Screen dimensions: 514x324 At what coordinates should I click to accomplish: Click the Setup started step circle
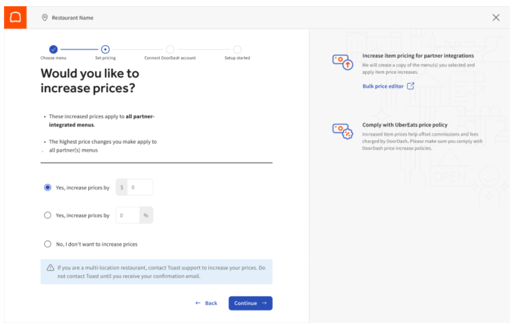point(237,49)
